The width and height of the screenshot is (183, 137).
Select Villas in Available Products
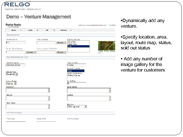click(x=76, y=71)
